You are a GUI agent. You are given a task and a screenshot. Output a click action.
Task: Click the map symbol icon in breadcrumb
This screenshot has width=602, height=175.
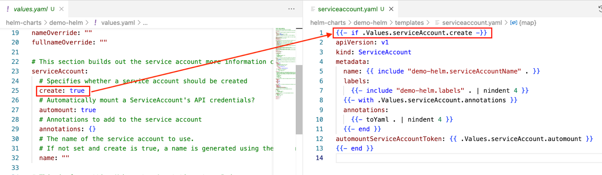click(514, 23)
